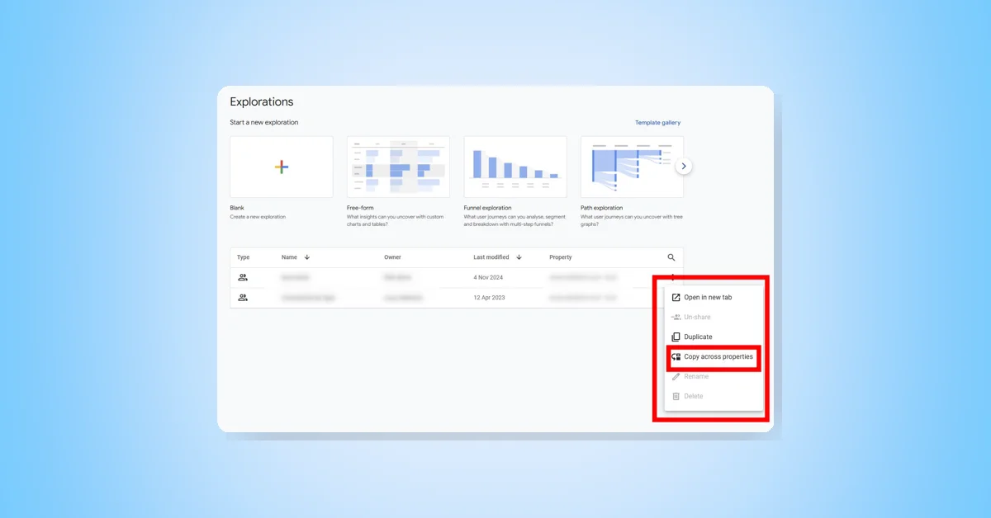The height and width of the screenshot is (518, 991).
Task: Sort by Last modified arrow
Action: click(x=519, y=257)
